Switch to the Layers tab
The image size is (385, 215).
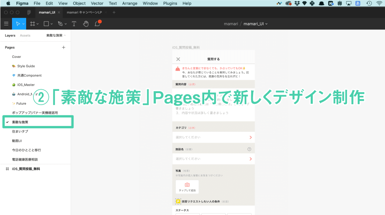(10, 36)
